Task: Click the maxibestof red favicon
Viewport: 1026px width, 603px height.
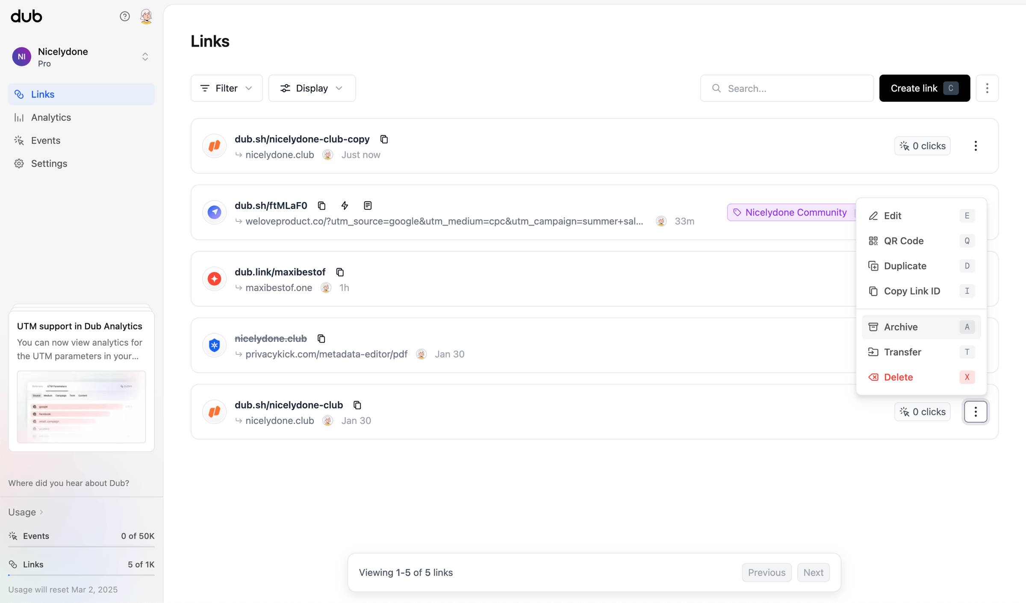Action: [214, 279]
